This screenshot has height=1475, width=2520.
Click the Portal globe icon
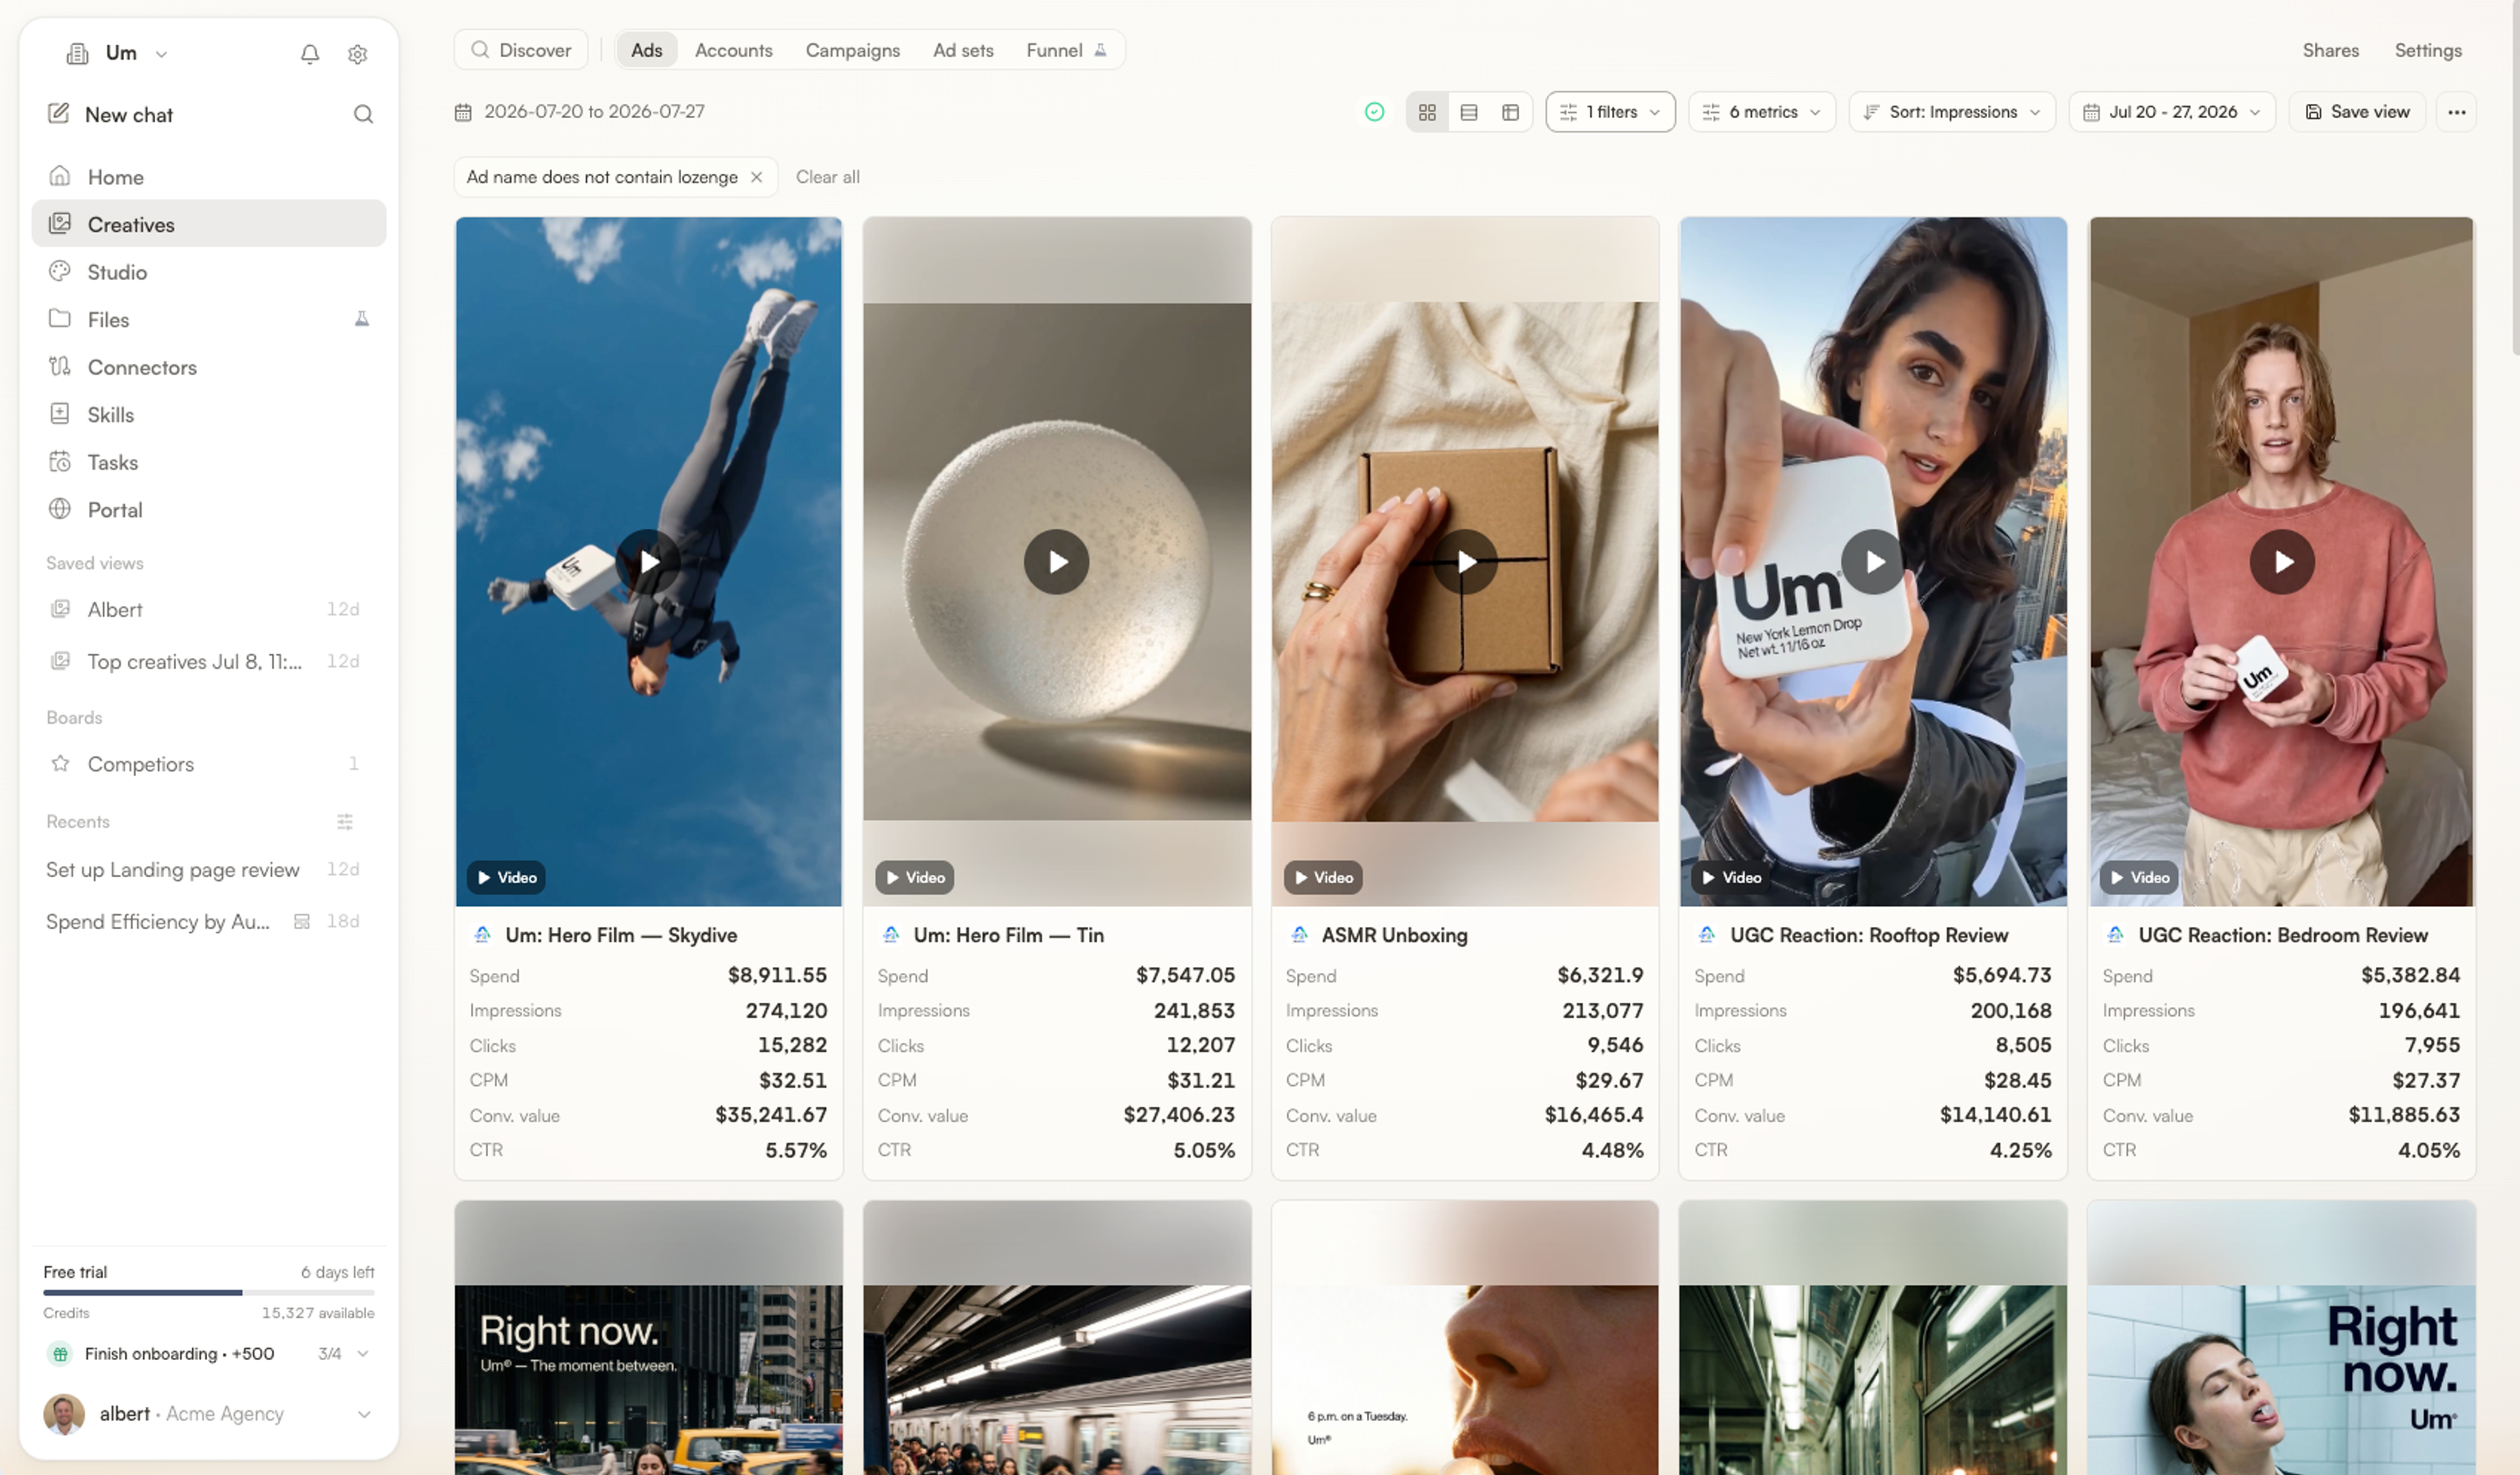click(60, 508)
